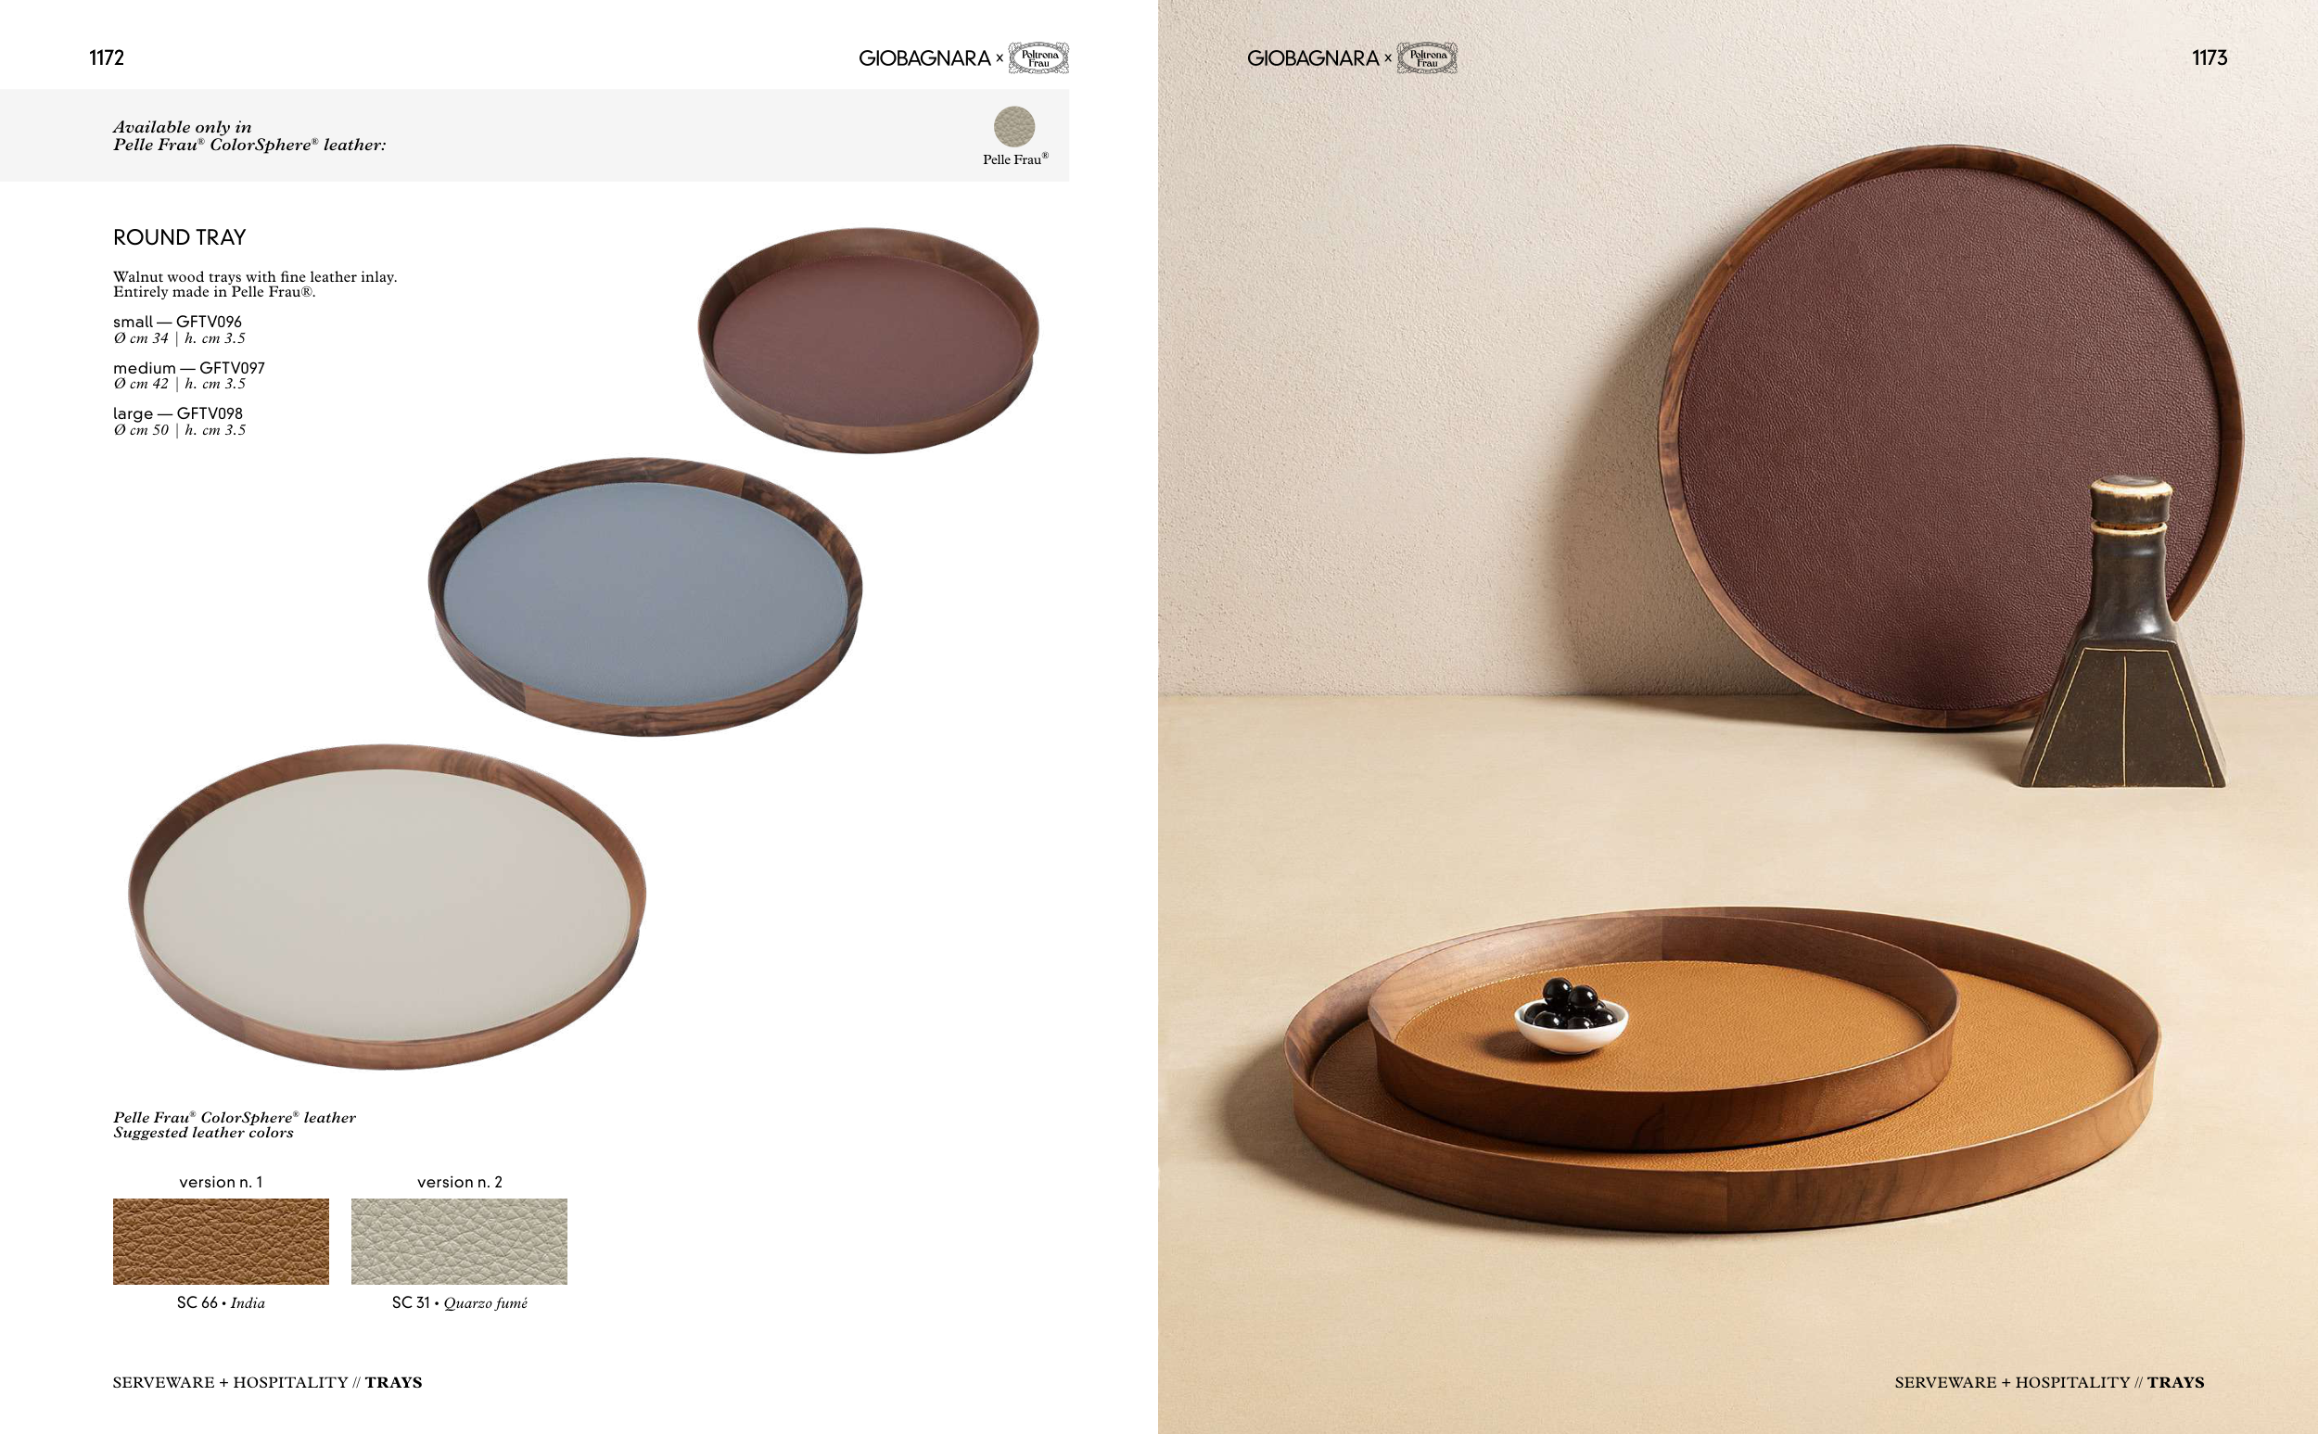Click the Giobagnara logo on left page

924,57
